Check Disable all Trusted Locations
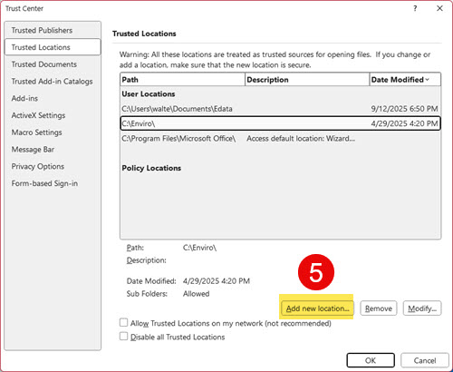Viewport: 453px width, 372px height. click(x=123, y=337)
